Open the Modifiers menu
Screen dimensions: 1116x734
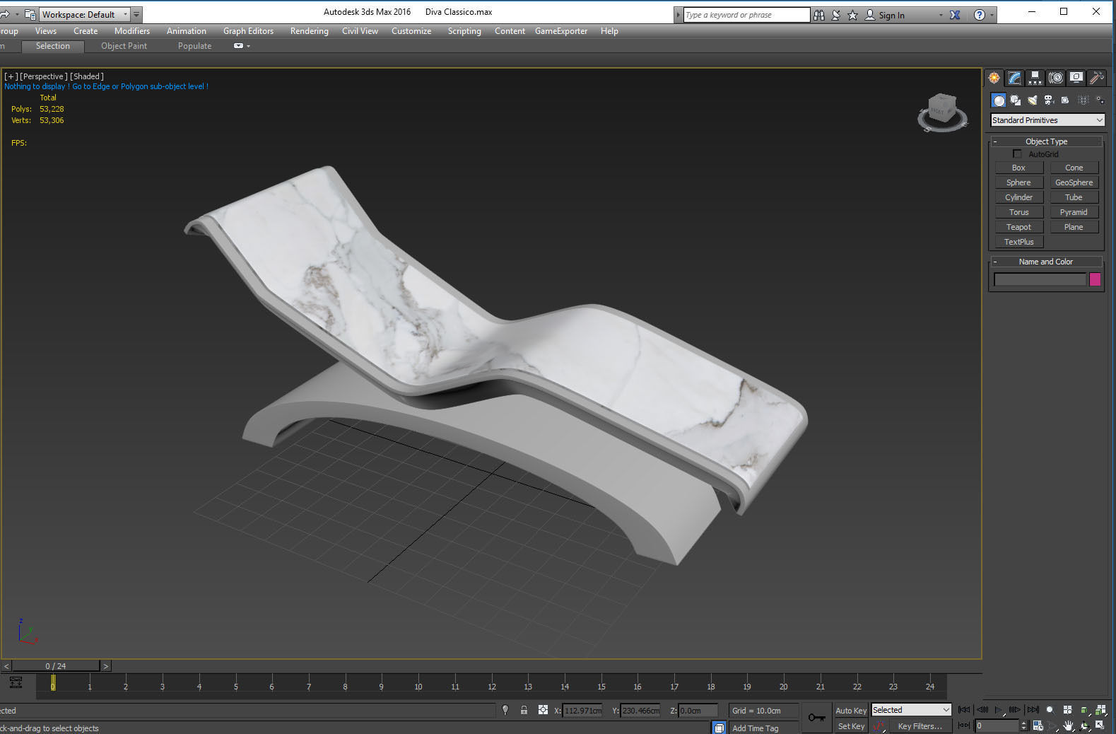pyautogui.click(x=132, y=31)
